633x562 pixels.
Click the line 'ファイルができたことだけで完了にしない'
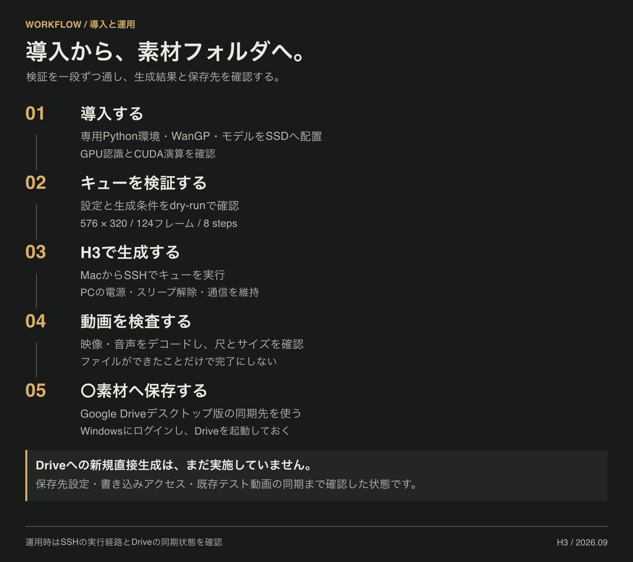[x=179, y=361]
